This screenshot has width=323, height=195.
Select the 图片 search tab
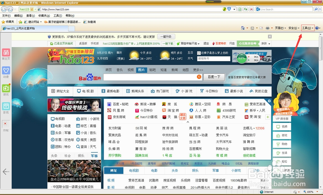[141, 70]
